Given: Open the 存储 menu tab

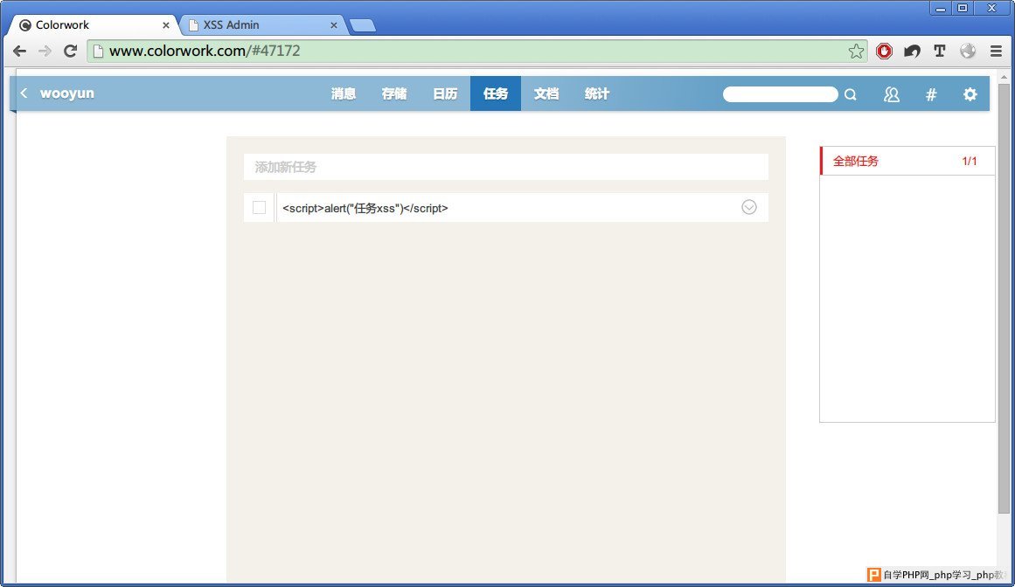Looking at the screenshot, I should coord(394,93).
